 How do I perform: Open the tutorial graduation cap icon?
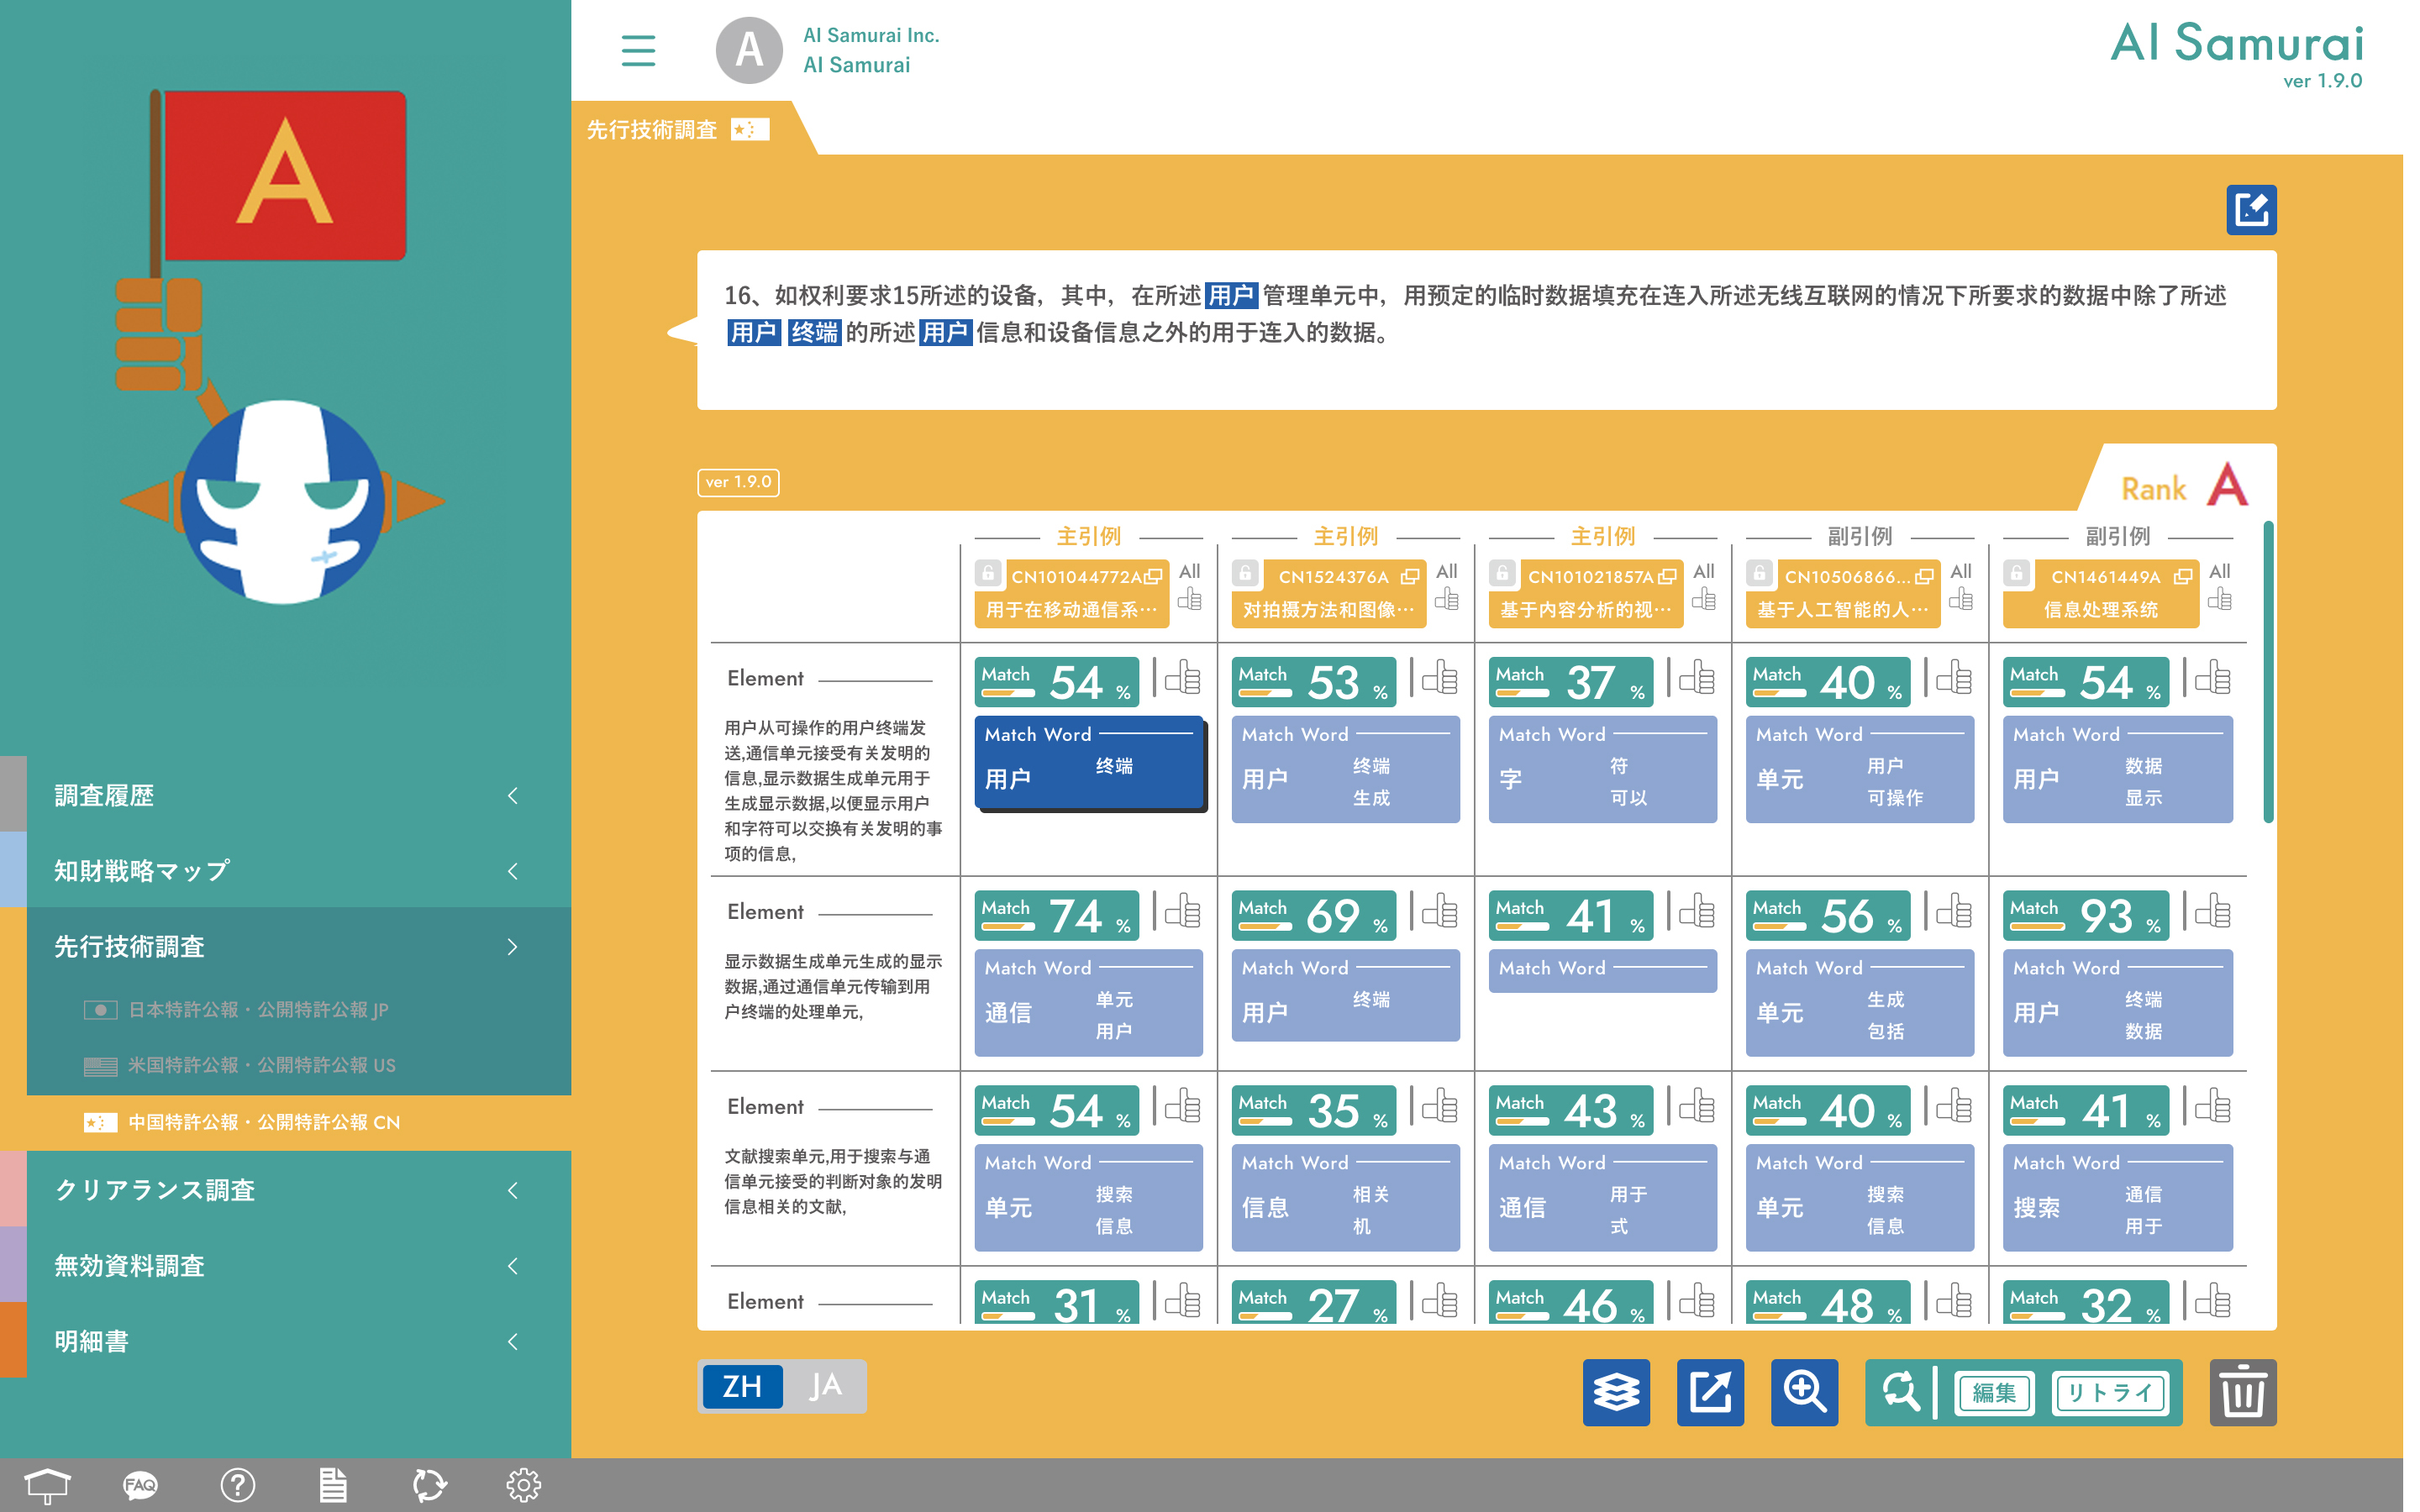(x=47, y=1485)
